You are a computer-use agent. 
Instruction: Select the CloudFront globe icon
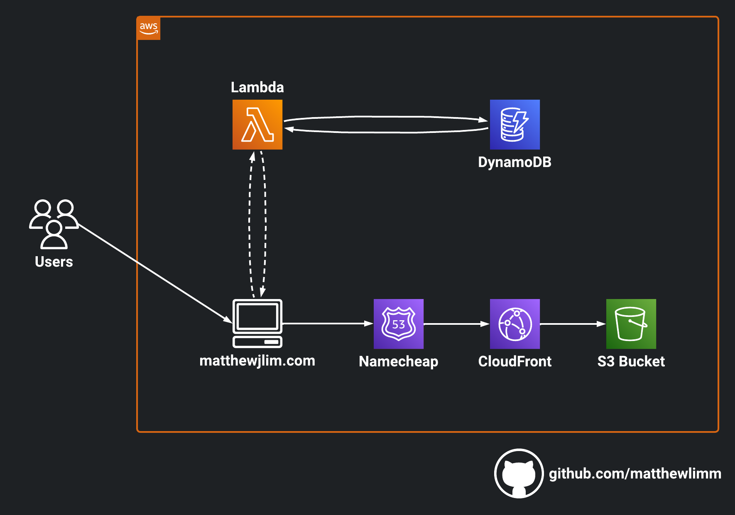click(515, 324)
